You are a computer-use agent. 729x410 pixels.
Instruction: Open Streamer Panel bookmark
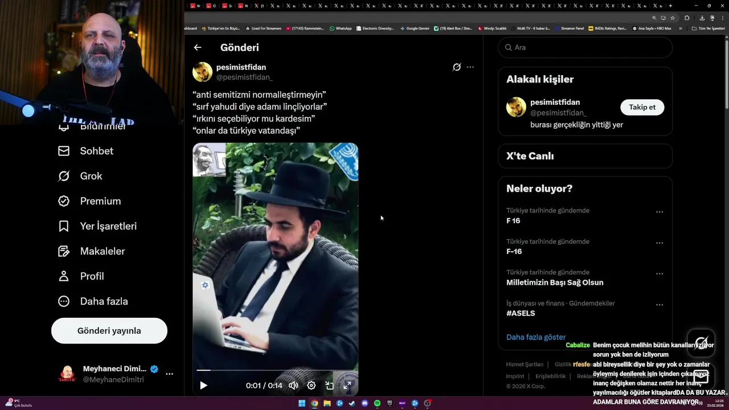click(569, 28)
